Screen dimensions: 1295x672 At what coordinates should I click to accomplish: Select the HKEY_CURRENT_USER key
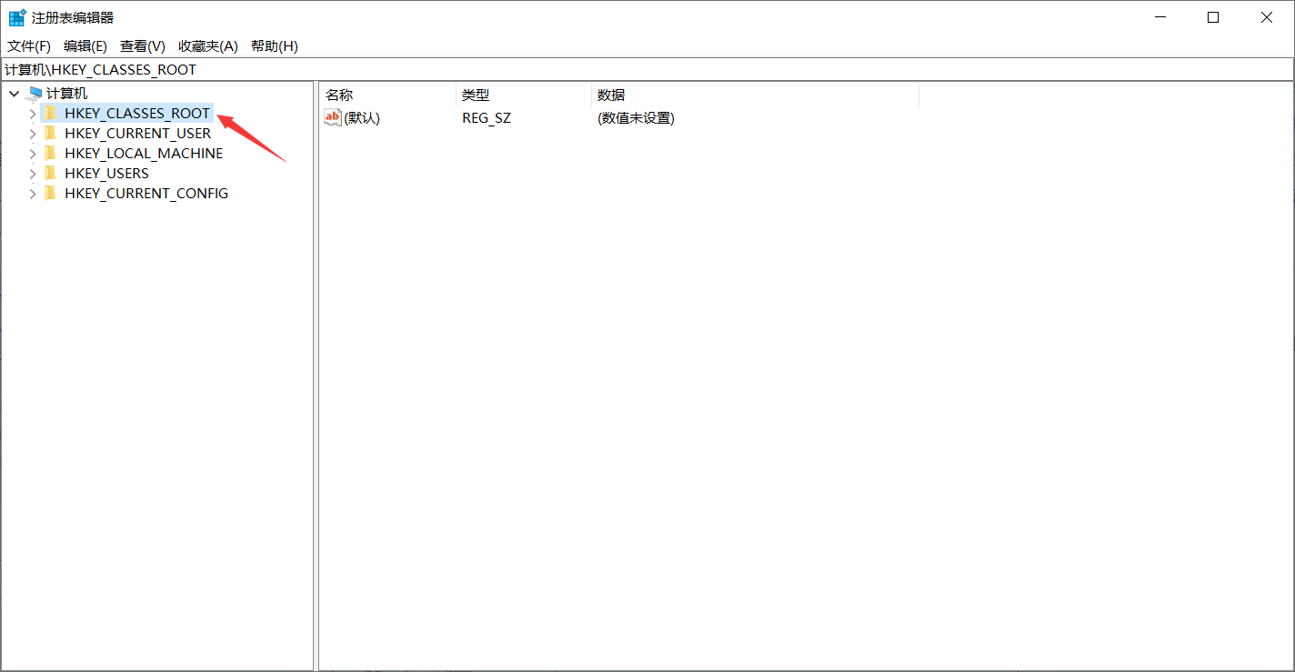(x=138, y=133)
